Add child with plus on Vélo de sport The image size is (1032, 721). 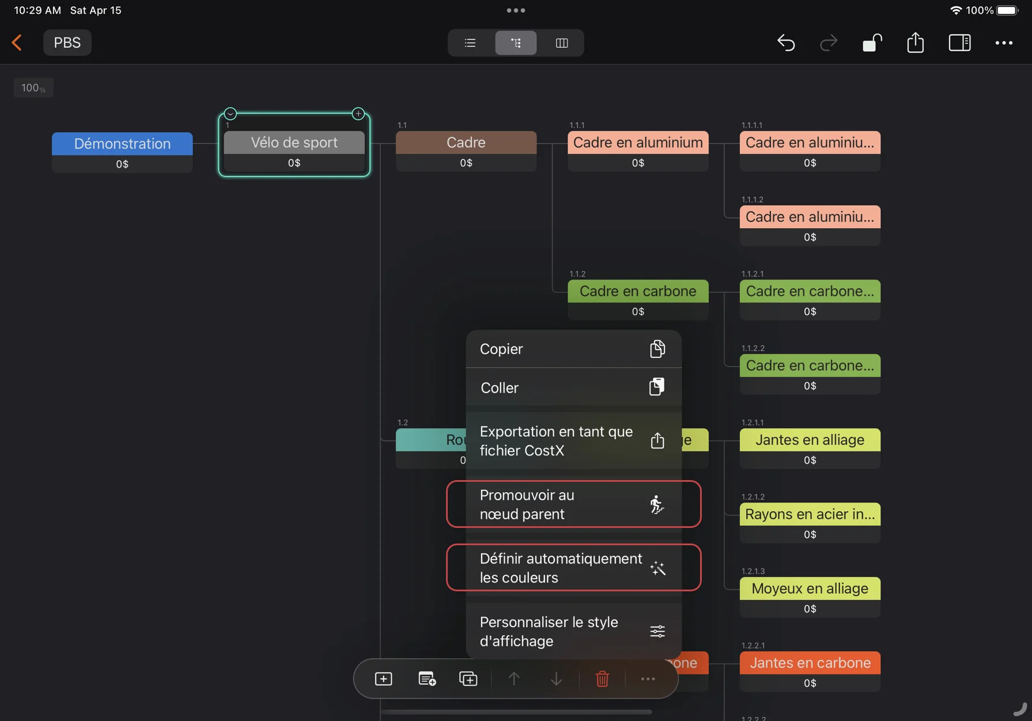click(358, 114)
